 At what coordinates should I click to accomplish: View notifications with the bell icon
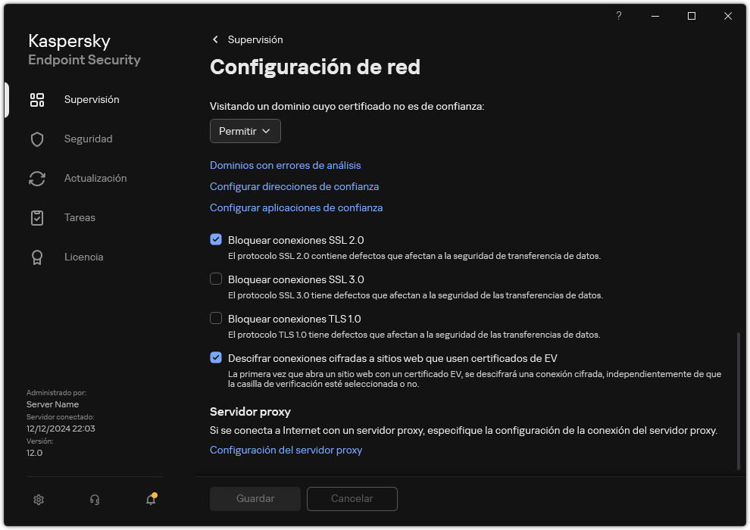click(x=151, y=500)
